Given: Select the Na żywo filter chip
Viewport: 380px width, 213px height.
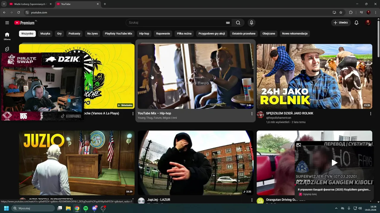Looking at the screenshot, I should click(x=93, y=34).
